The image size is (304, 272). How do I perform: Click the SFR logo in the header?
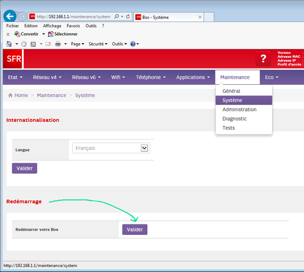14,59
